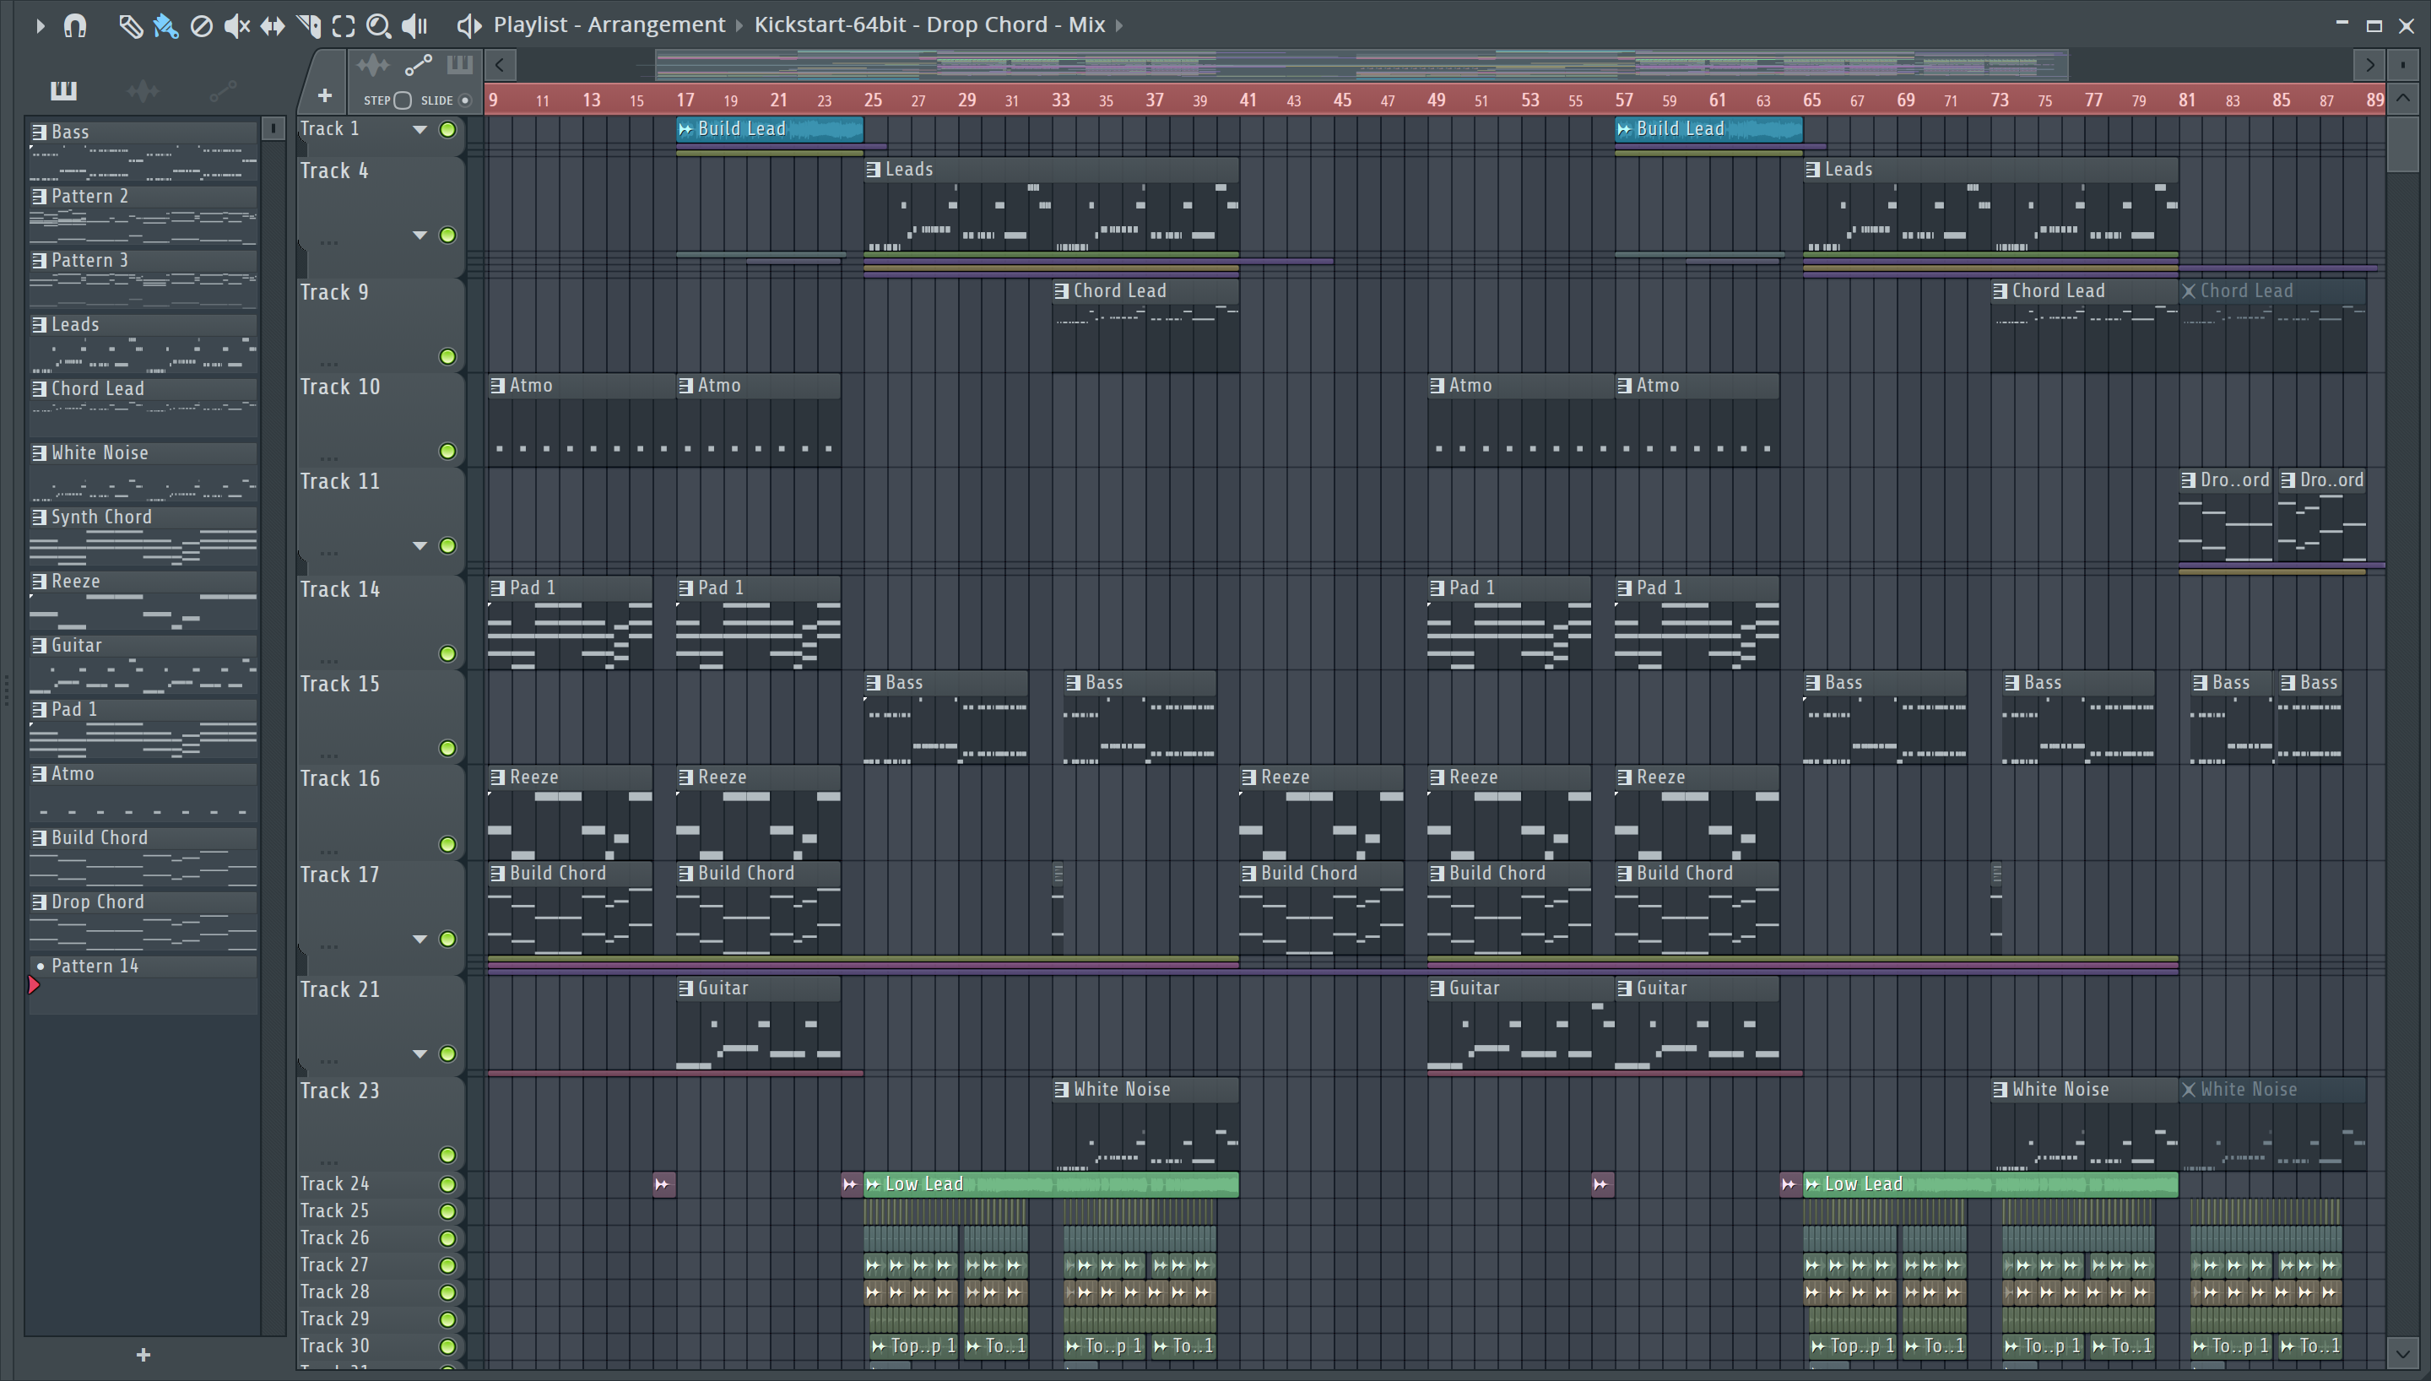Select the muted Chord Lead clip at bar 81
Screen dimensions: 2431x1381
click(x=2271, y=325)
